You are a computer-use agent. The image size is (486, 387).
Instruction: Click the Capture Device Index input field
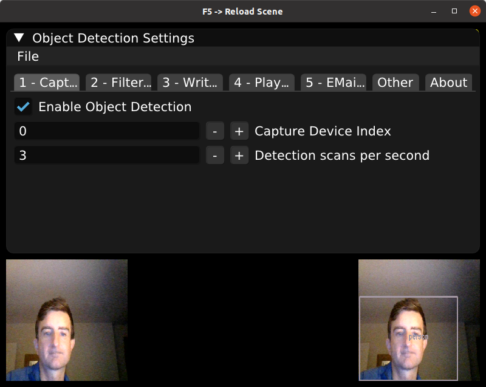pos(106,131)
